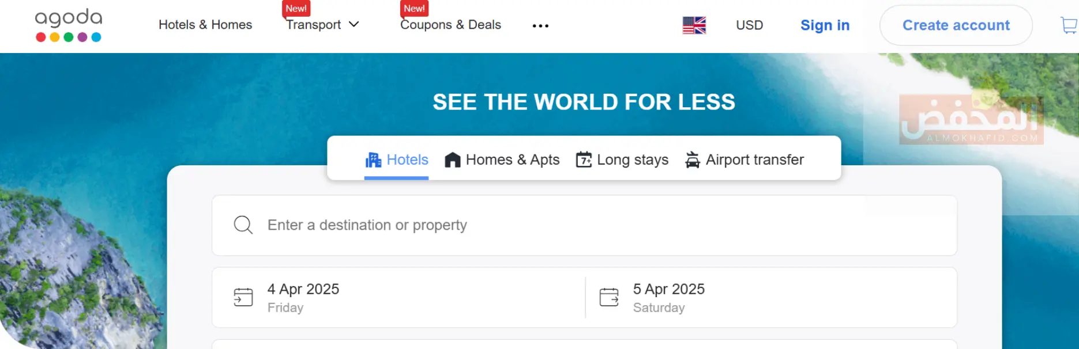Click the magnifying glass search icon

[x=243, y=225]
